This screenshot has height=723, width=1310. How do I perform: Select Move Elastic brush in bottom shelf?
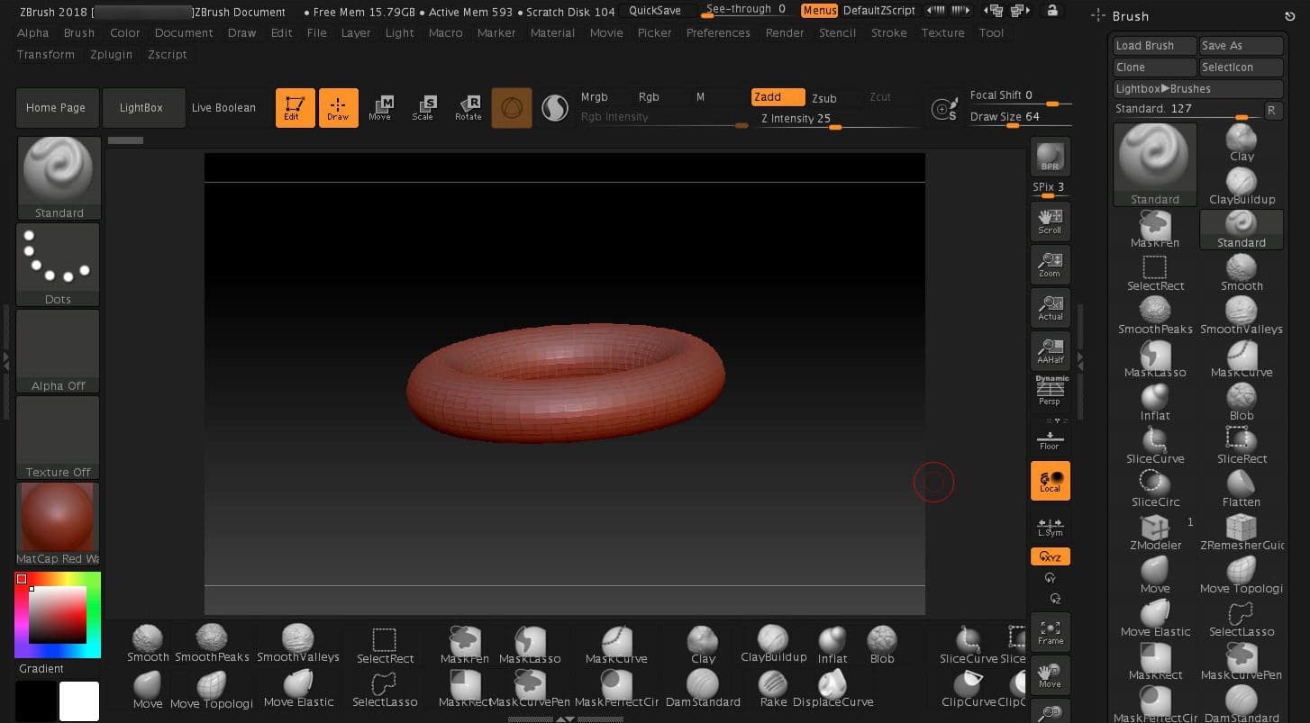coord(298,689)
